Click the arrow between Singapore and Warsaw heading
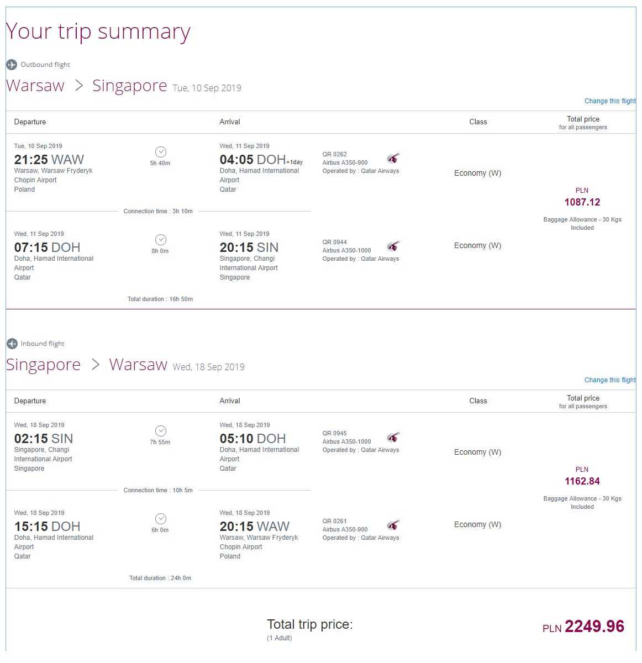This screenshot has width=642, height=663. pos(96,365)
